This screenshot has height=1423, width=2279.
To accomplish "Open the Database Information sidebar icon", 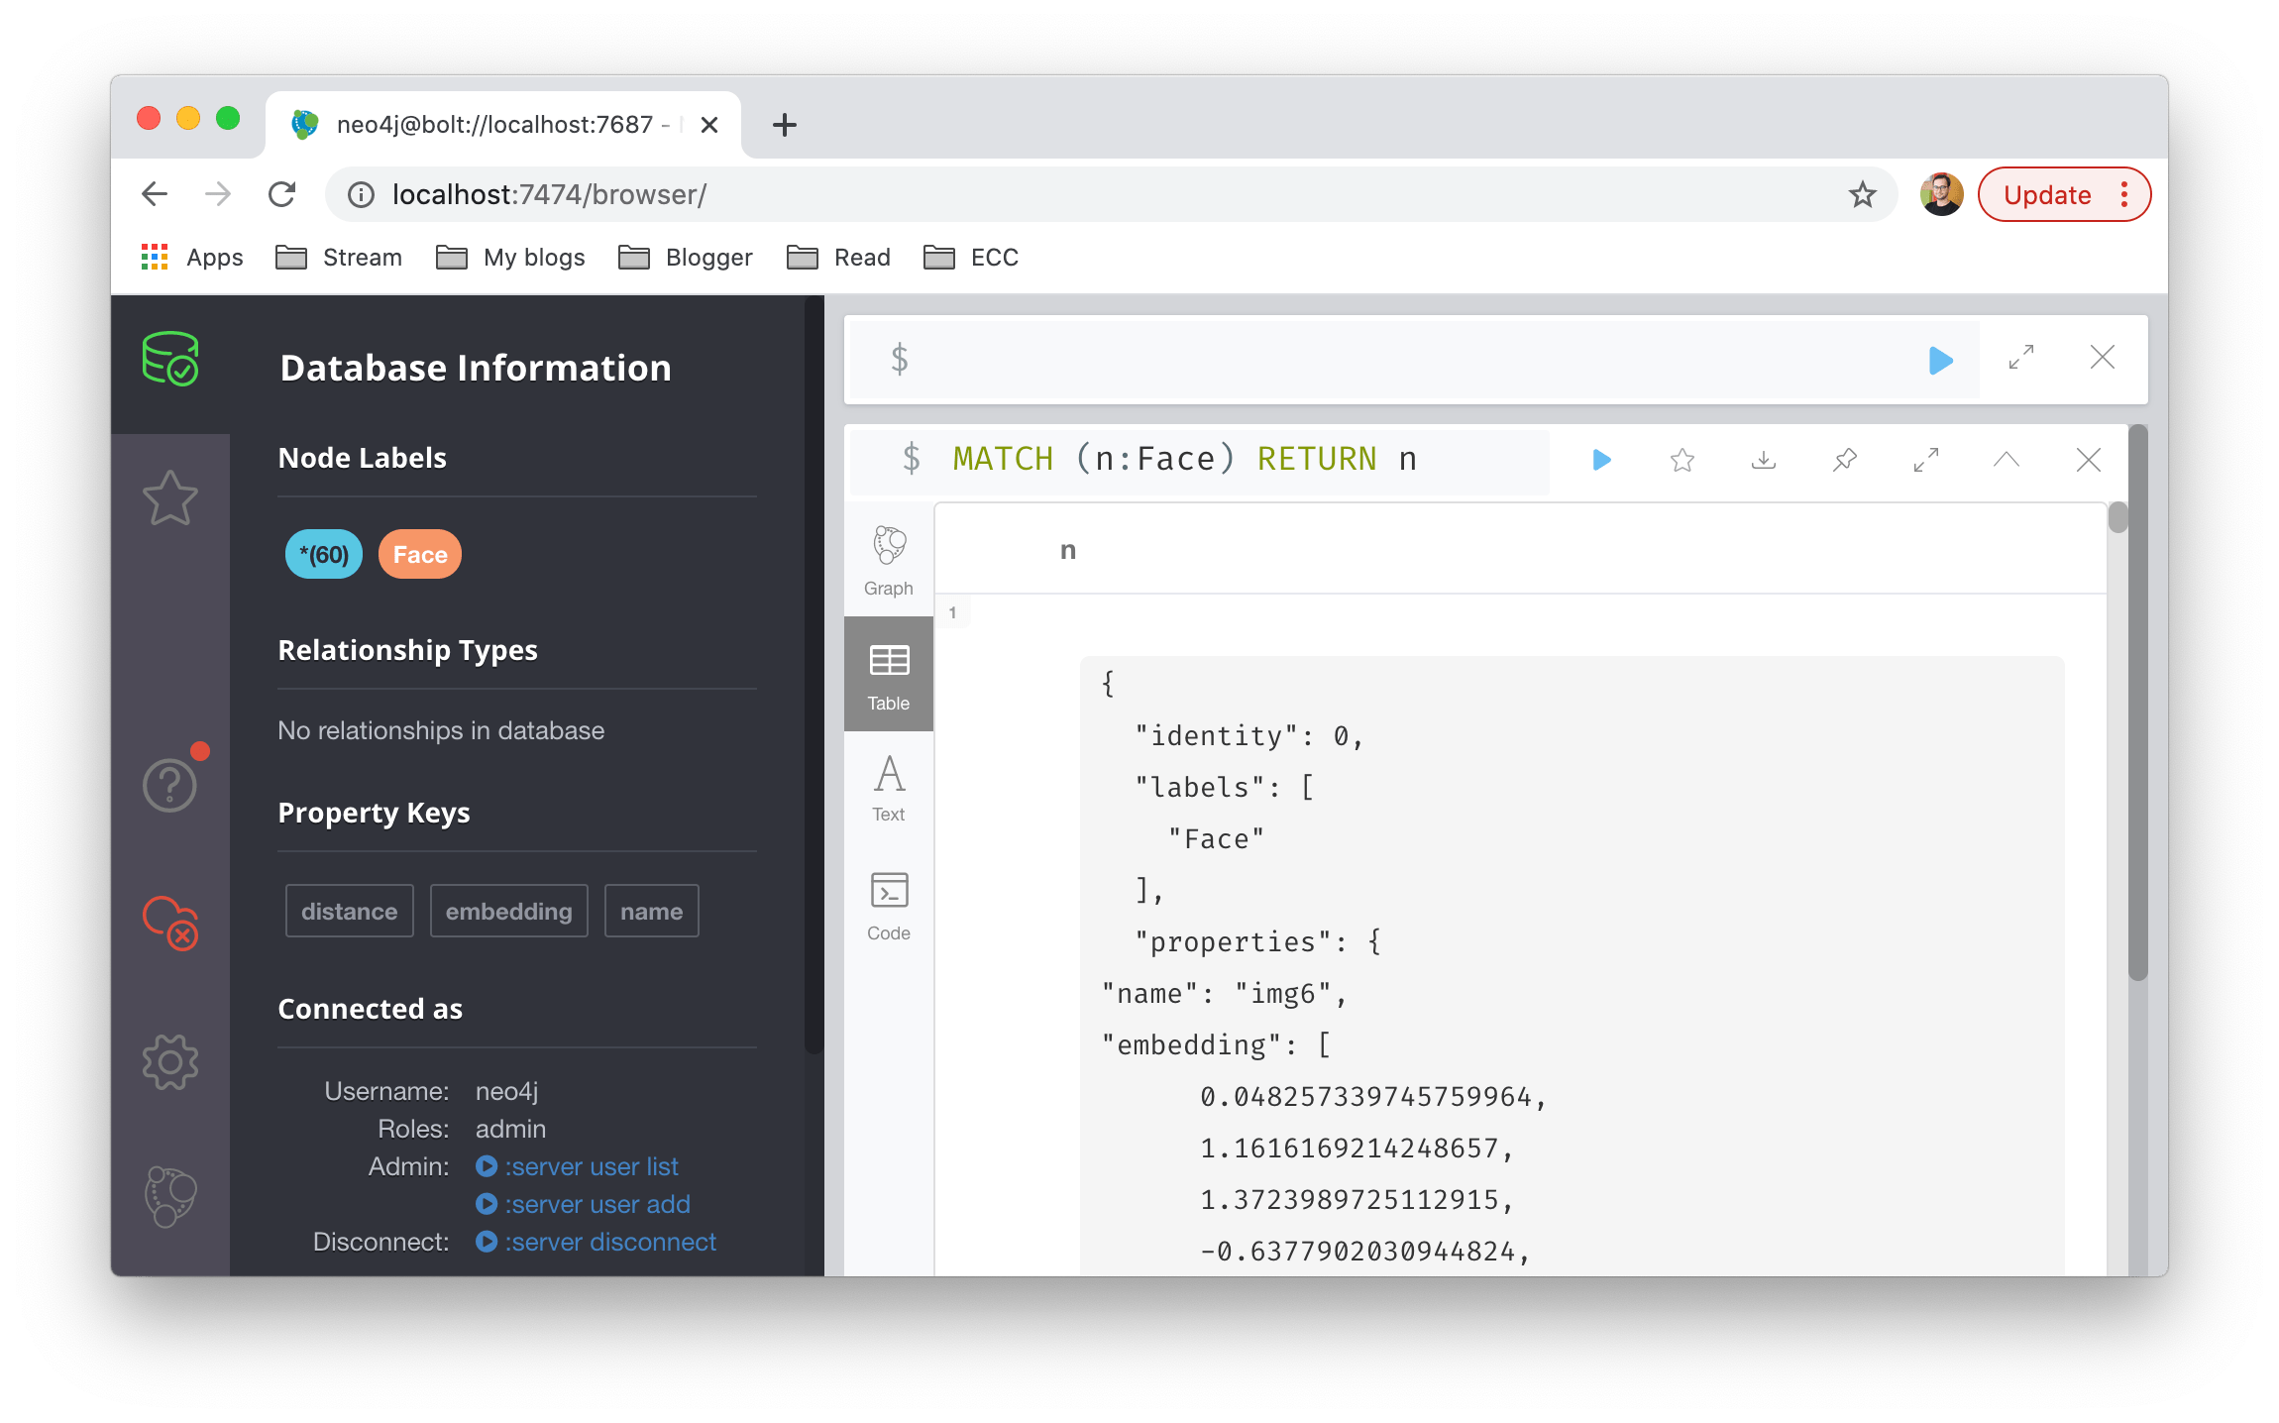I will click(x=170, y=362).
